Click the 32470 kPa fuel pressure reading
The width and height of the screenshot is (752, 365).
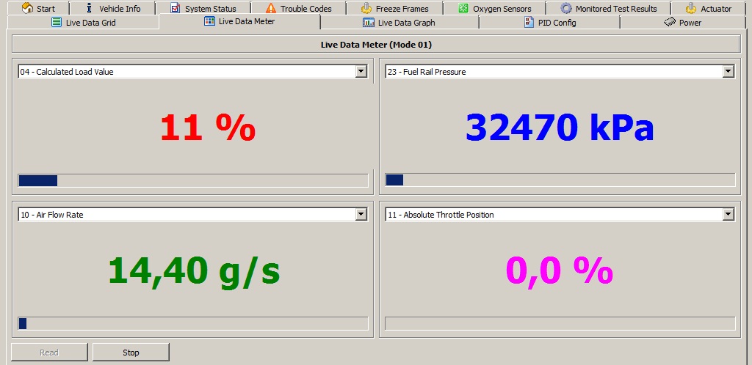point(559,128)
